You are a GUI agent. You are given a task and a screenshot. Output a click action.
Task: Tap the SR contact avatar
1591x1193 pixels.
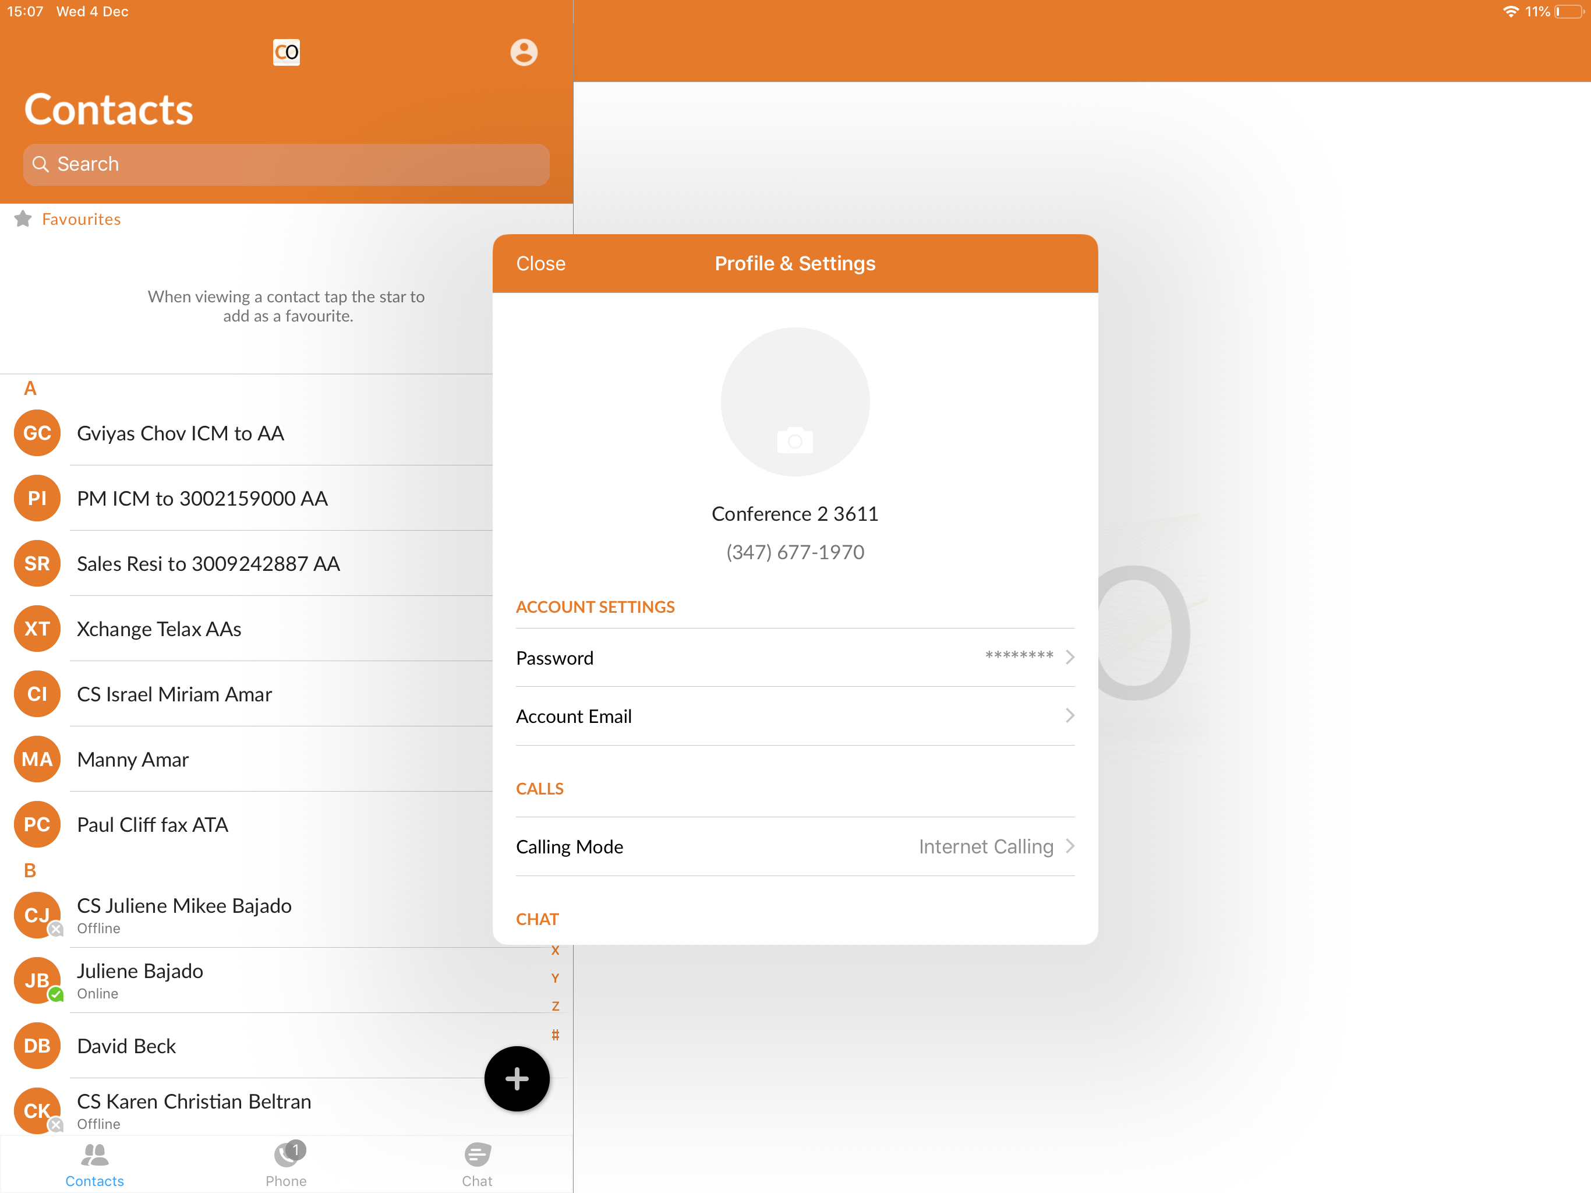click(x=37, y=563)
